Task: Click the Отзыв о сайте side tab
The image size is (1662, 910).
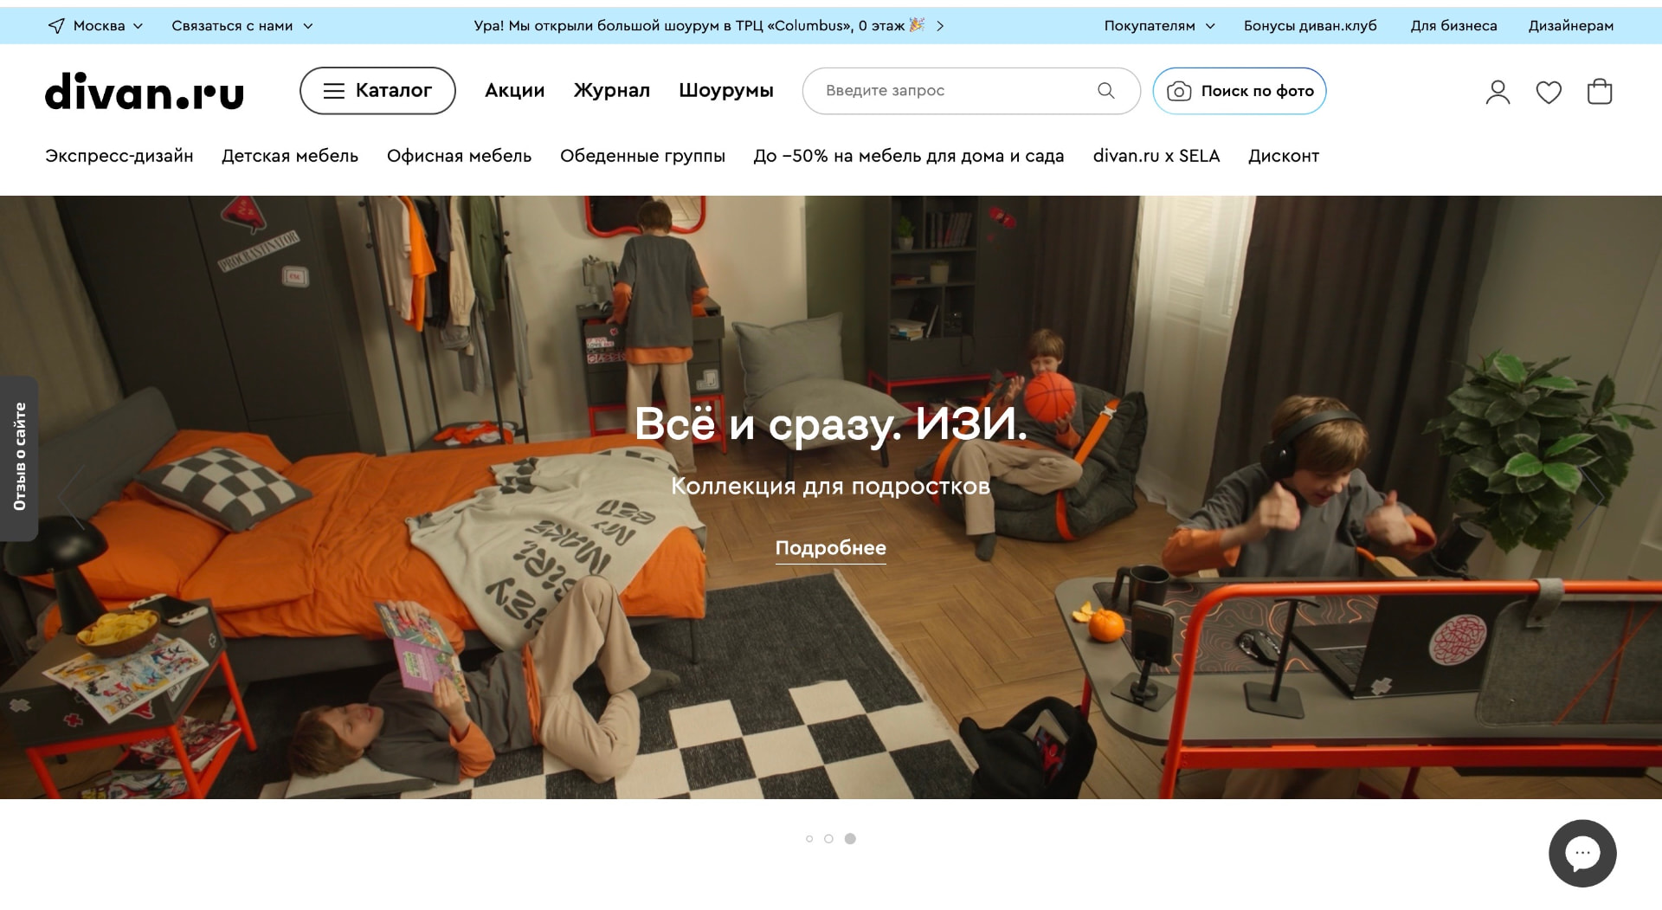Action: tap(19, 458)
